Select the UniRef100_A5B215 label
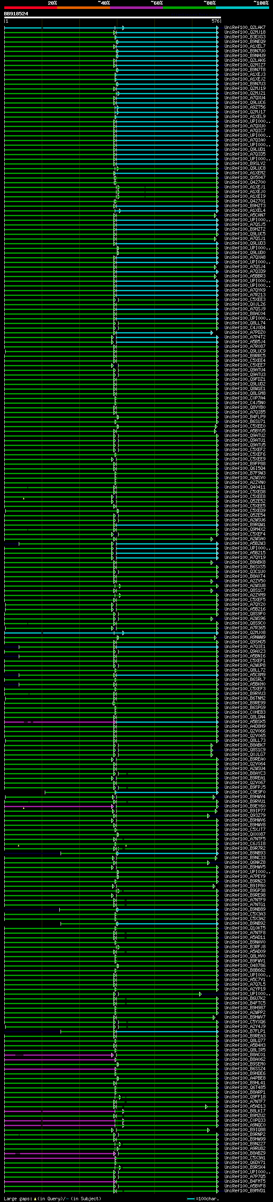 245,553
